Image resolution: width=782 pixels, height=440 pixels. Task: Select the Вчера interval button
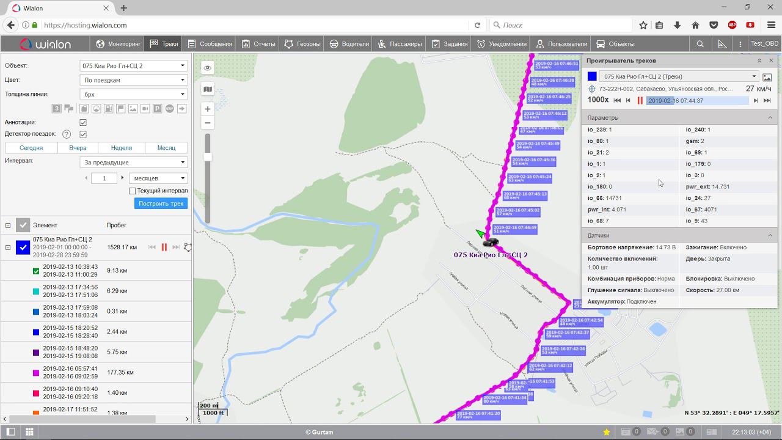coord(78,148)
